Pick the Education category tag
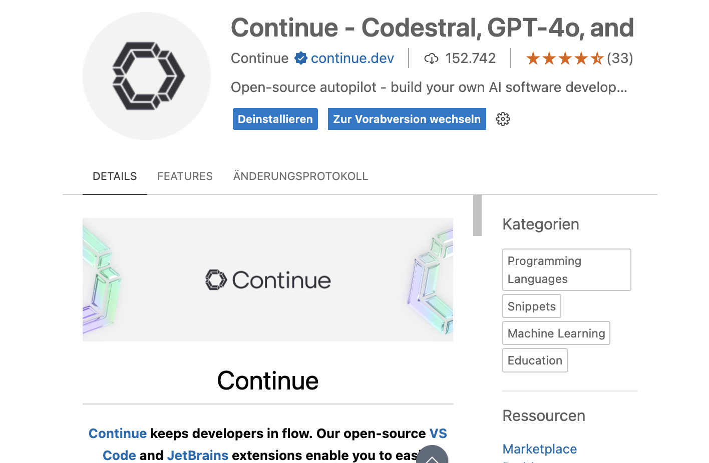This screenshot has height=463, width=709. click(x=535, y=360)
